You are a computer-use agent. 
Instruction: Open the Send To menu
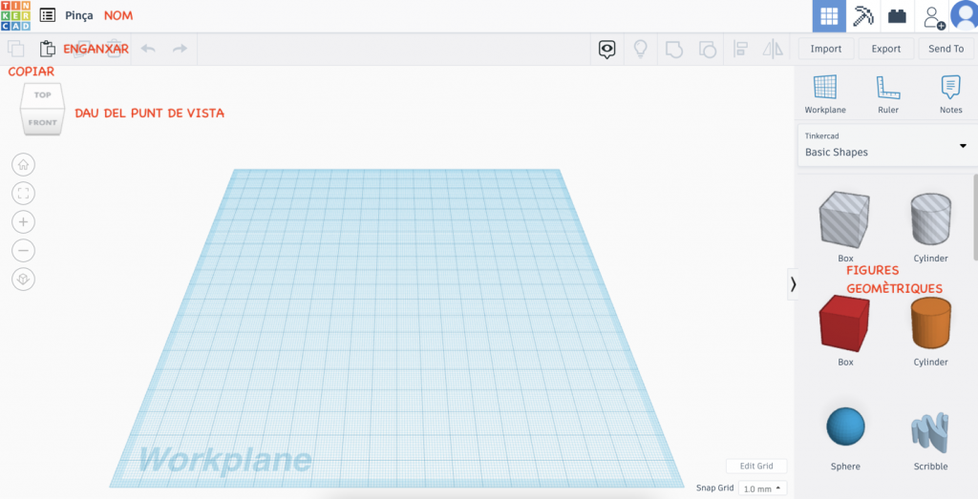946,49
